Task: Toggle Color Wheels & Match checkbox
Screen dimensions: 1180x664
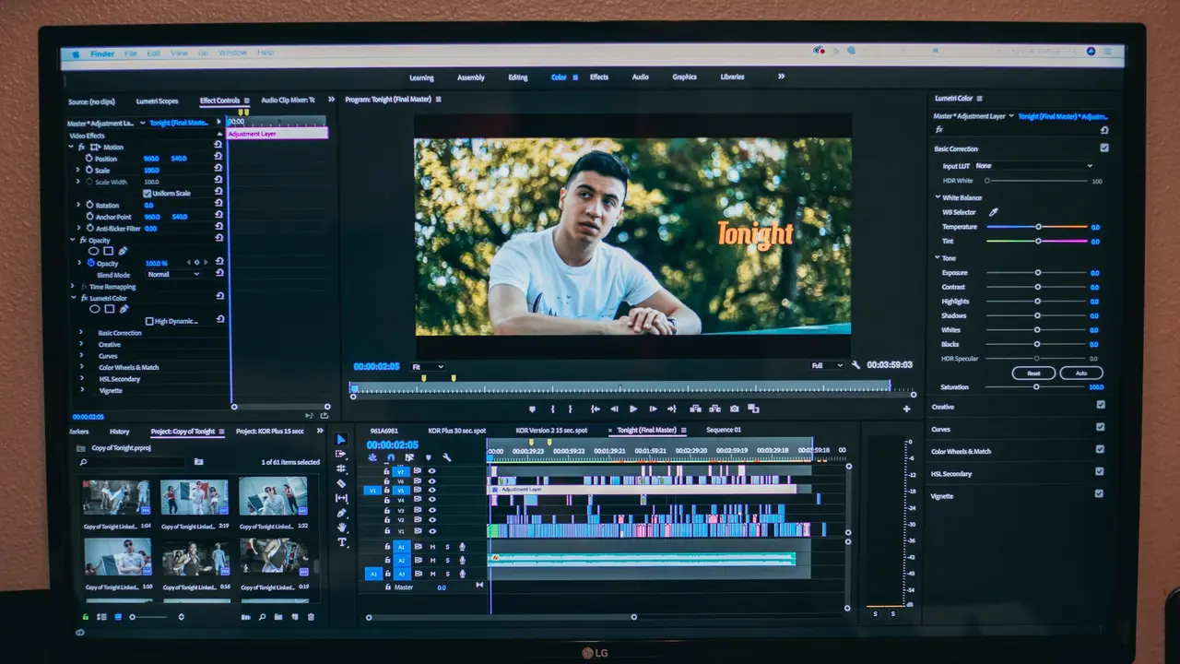Action: pos(1100,449)
